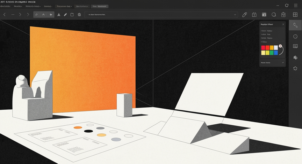
Task: Click inside the long text field in the toolbar
Action: (161, 15)
